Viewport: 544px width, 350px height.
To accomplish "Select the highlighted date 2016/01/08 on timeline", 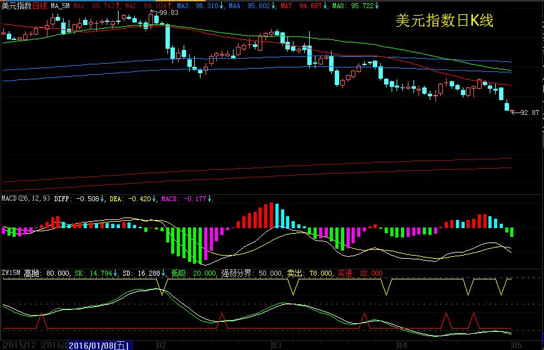I will pos(99,345).
